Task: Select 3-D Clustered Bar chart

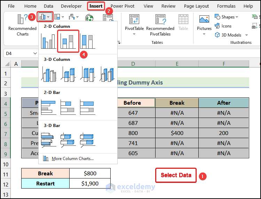Action: [49, 140]
